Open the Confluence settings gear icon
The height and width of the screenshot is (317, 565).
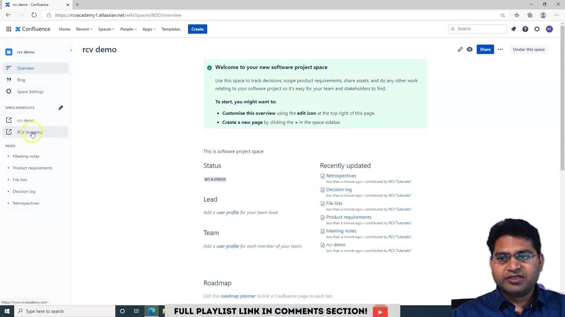(x=537, y=29)
